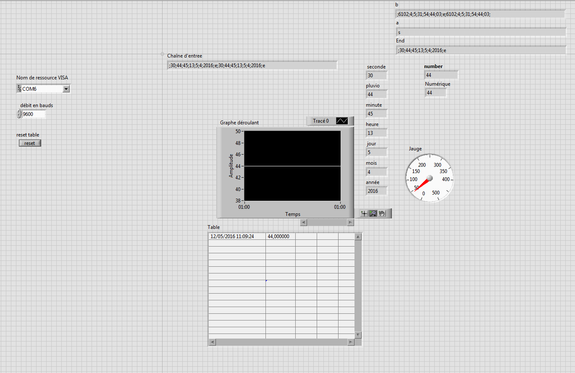Click the VISA I/O glyph beside COM6
The height and width of the screenshot is (373, 575).
[x=19, y=89]
